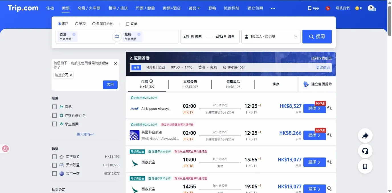This screenshot has height=193, width=392.
Task: Open customer service headset icon
Action: coord(365,151)
